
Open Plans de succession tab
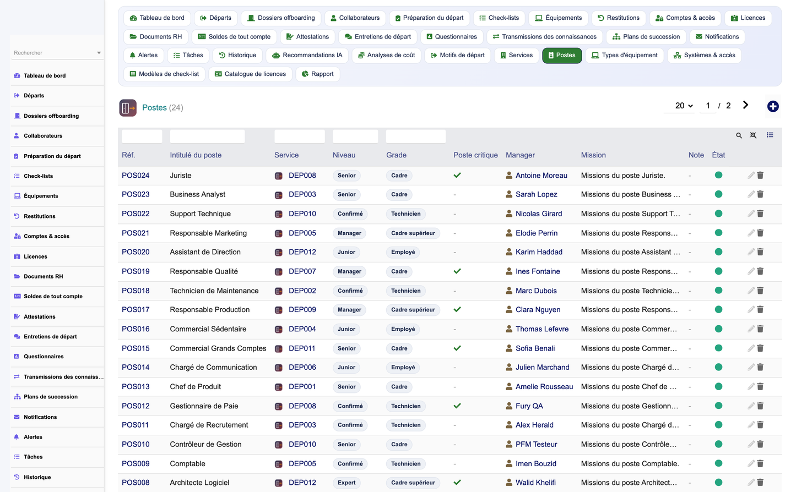tap(646, 37)
